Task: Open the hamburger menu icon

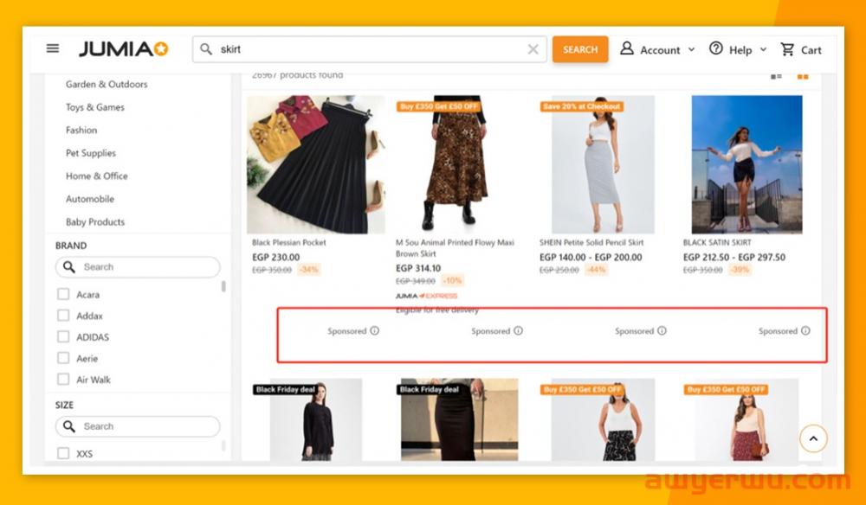Action: point(53,48)
